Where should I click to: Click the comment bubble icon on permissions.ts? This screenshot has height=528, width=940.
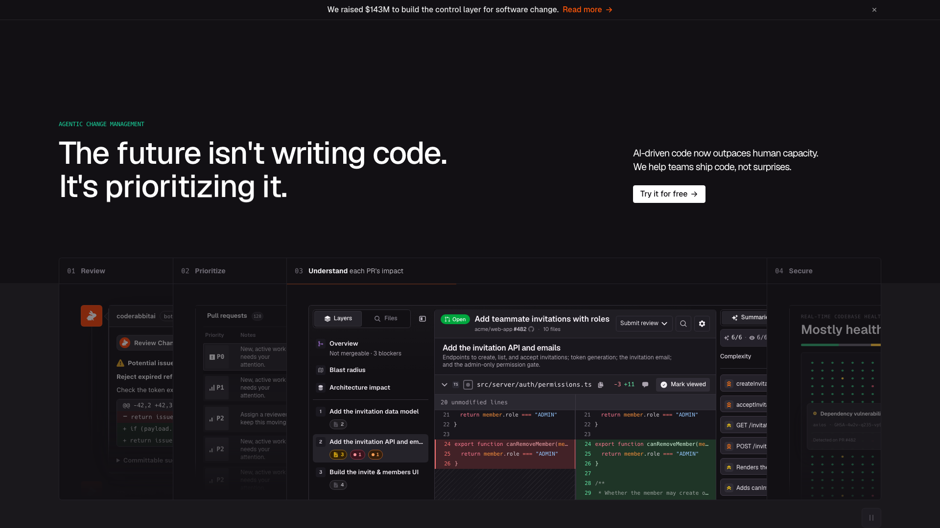point(645,385)
